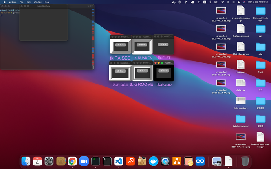Open QuickTime Player from the Dock

pos(165,161)
